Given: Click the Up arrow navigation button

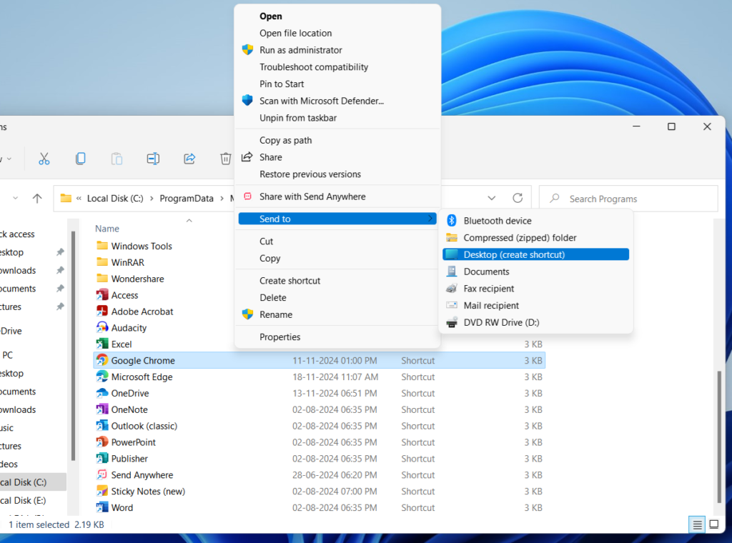Looking at the screenshot, I should pyautogui.click(x=37, y=198).
